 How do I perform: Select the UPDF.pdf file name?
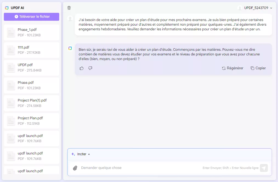[x=25, y=65]
